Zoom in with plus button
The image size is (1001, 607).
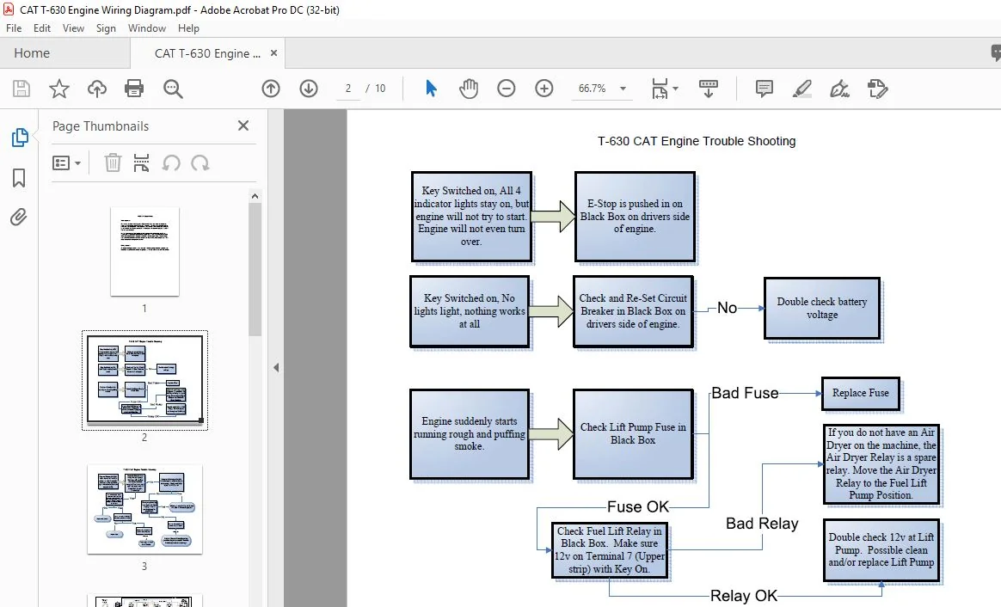tap(543, 89)
